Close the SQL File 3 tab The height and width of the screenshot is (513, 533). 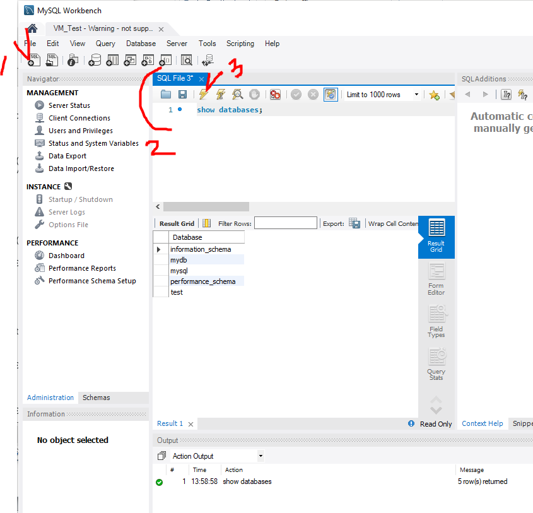point(201,79)
